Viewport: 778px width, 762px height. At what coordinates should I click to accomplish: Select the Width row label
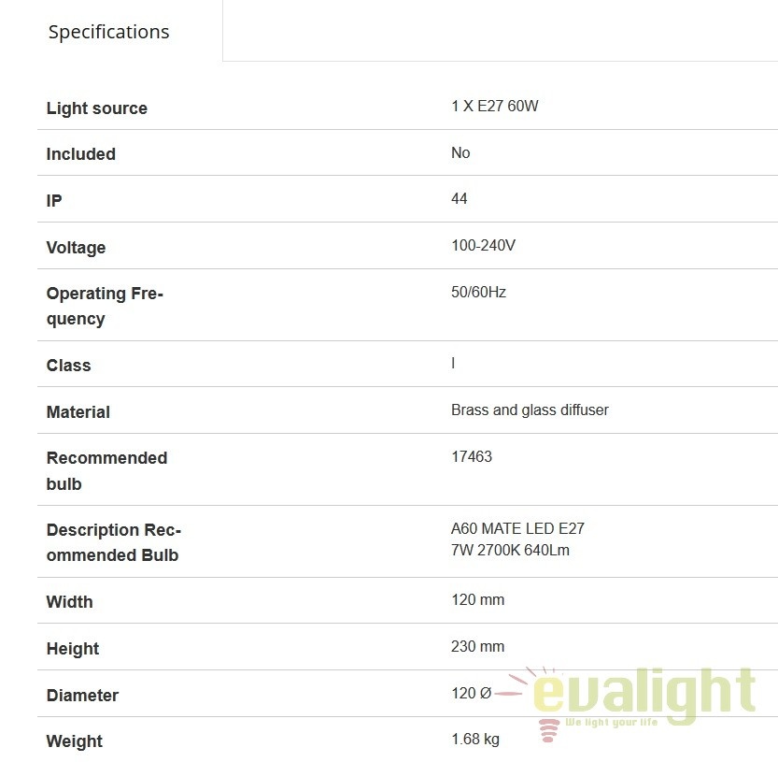[69, 602]
